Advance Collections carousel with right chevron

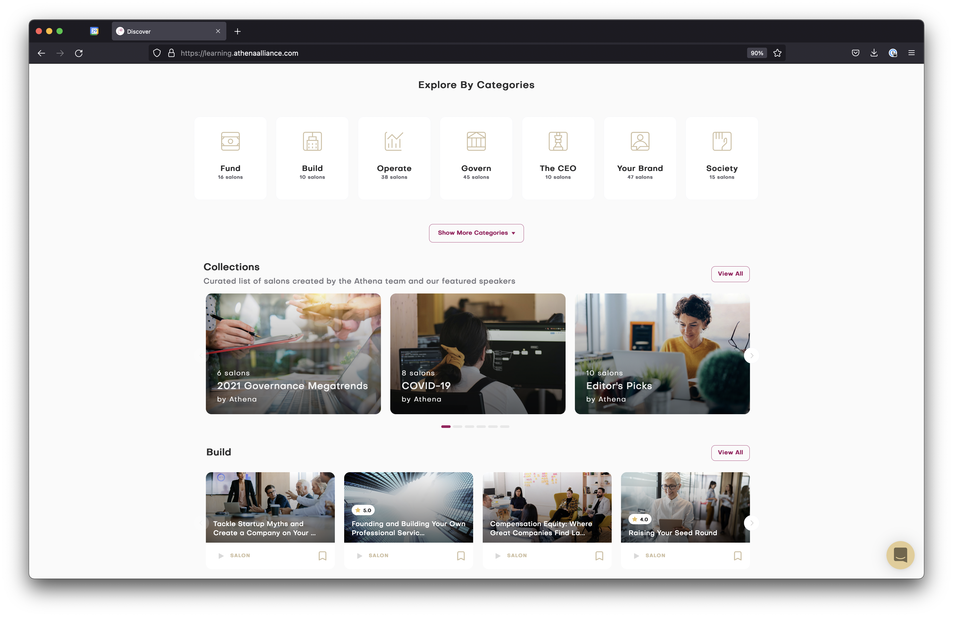(x=752, y=356)
